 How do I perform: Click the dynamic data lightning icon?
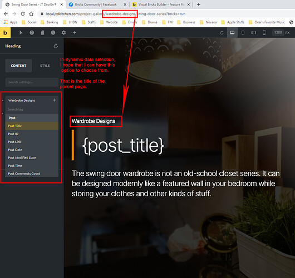[55, 100]
